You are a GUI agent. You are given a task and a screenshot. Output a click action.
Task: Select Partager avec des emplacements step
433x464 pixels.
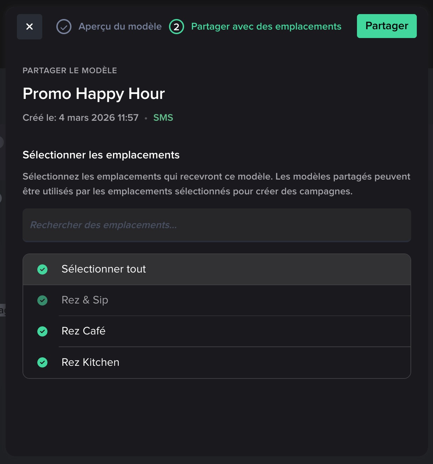tap(266, 26)
